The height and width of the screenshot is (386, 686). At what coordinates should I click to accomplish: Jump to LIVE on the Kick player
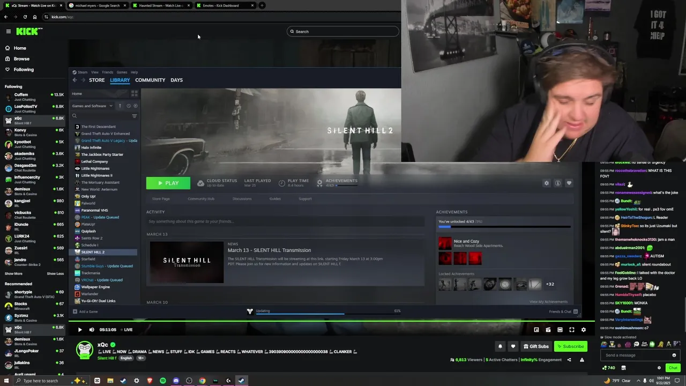[x=126, y=330]
